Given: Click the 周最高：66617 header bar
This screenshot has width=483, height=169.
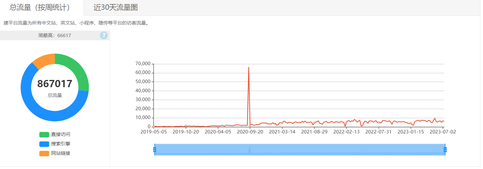Looking at the screenshot, I should (55, 36).
